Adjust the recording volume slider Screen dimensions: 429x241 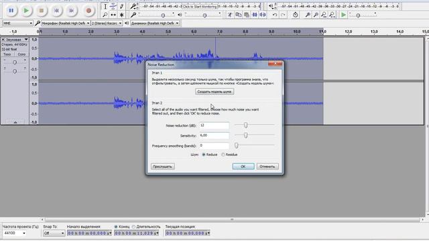163,15
